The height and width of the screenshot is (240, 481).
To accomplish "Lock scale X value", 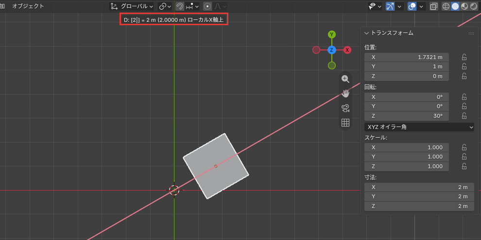I will [464, 147].
